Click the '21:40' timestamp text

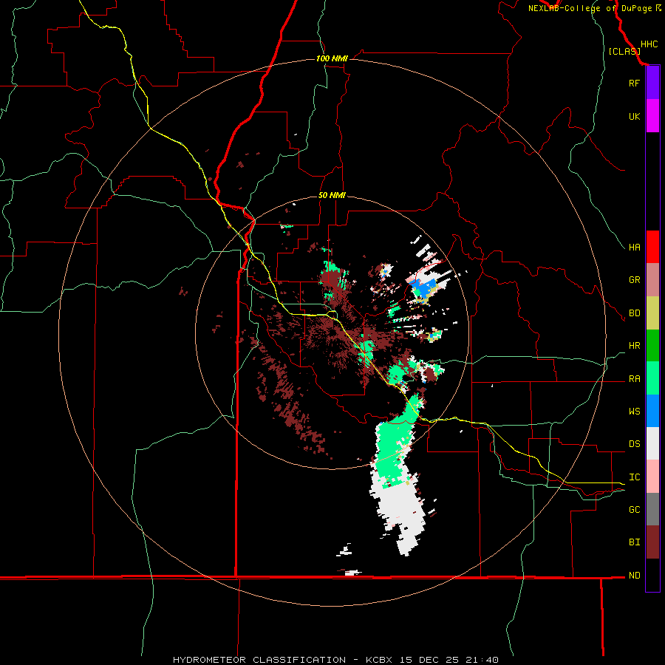tap(481, 660)
